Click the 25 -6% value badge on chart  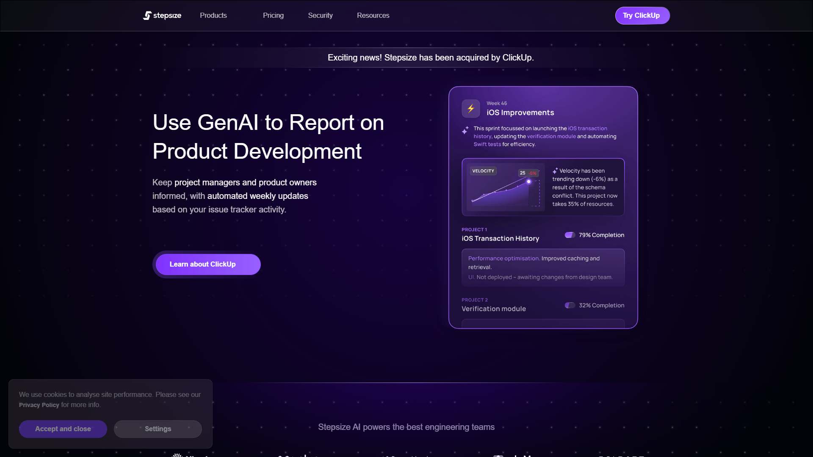point(528,173)
